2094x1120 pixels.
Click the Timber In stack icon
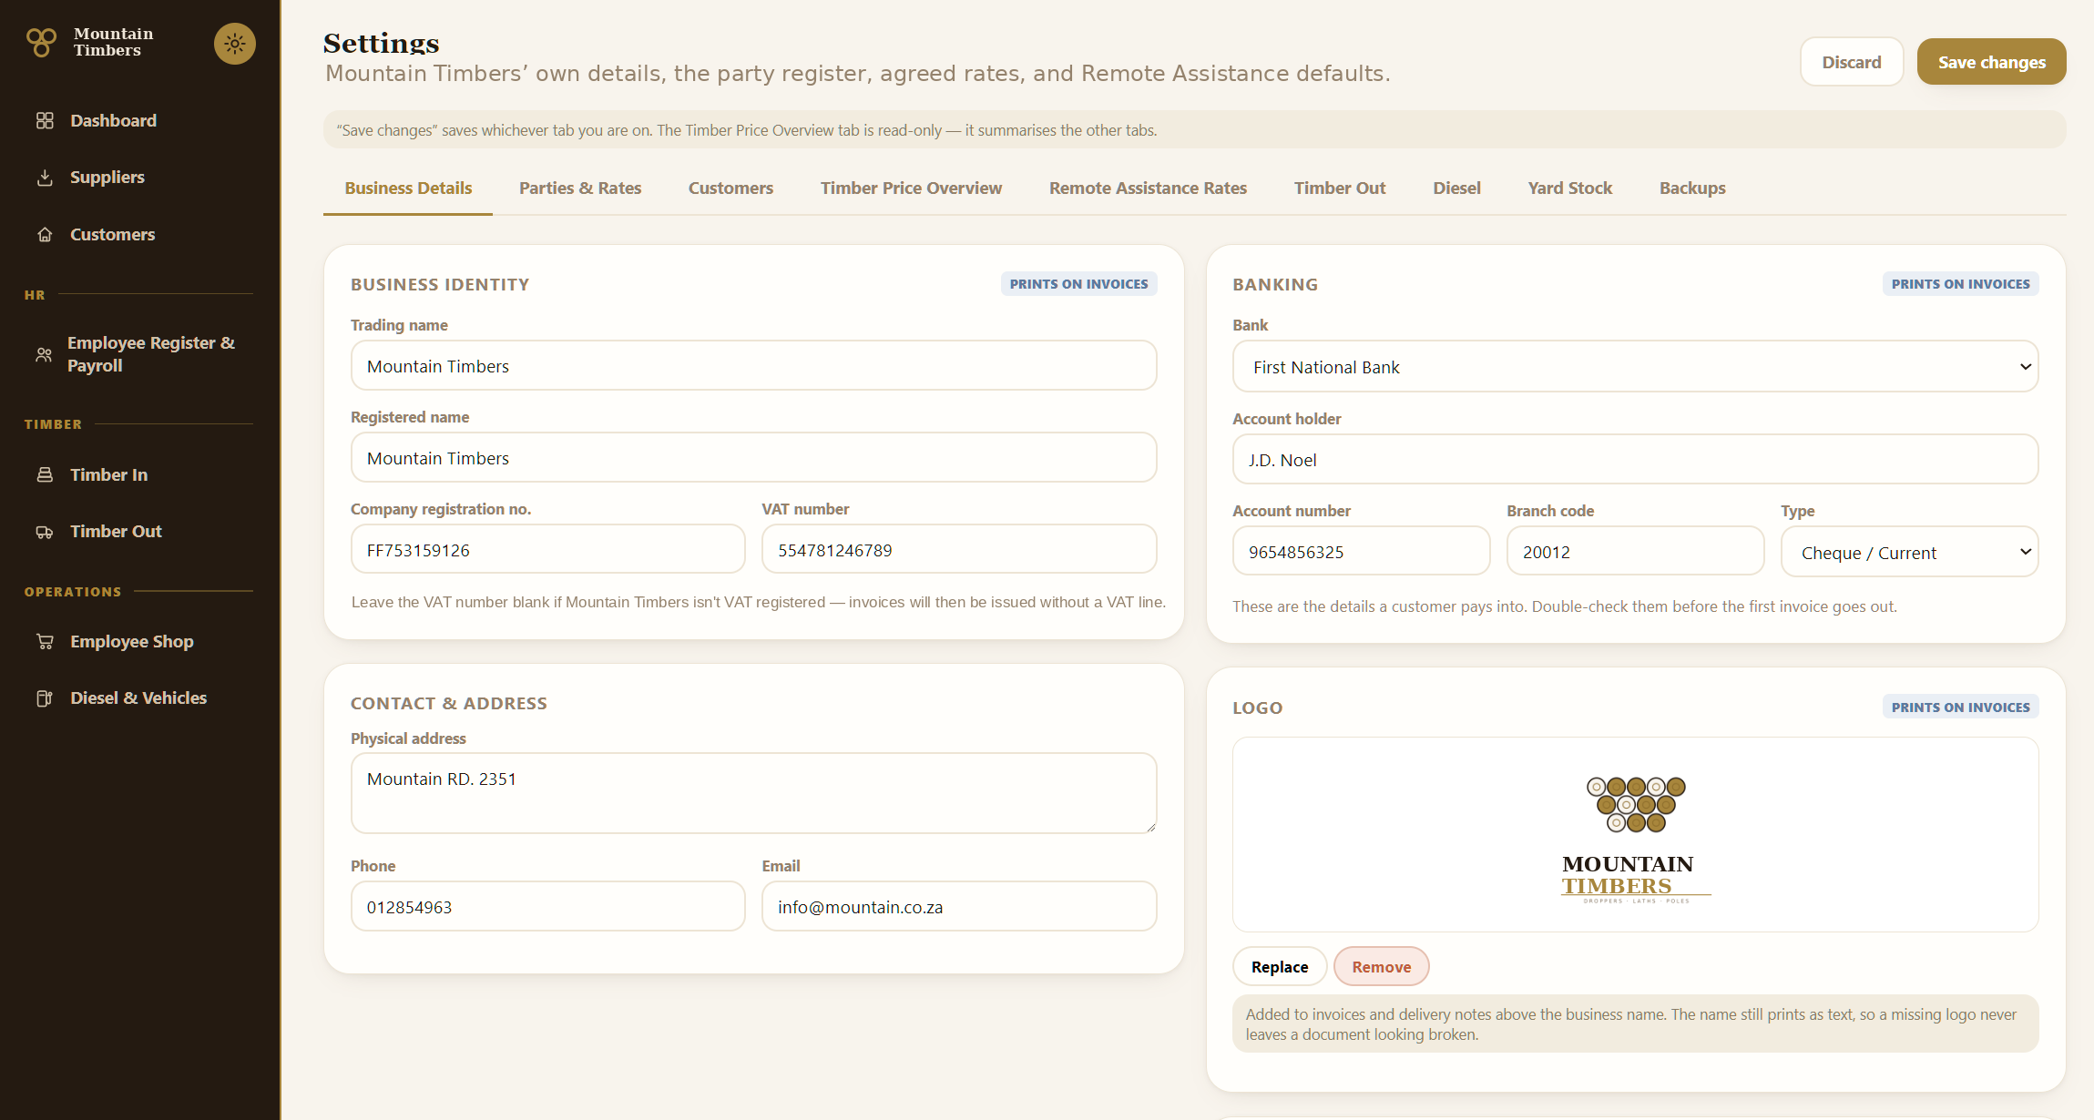tap(45, 474)
